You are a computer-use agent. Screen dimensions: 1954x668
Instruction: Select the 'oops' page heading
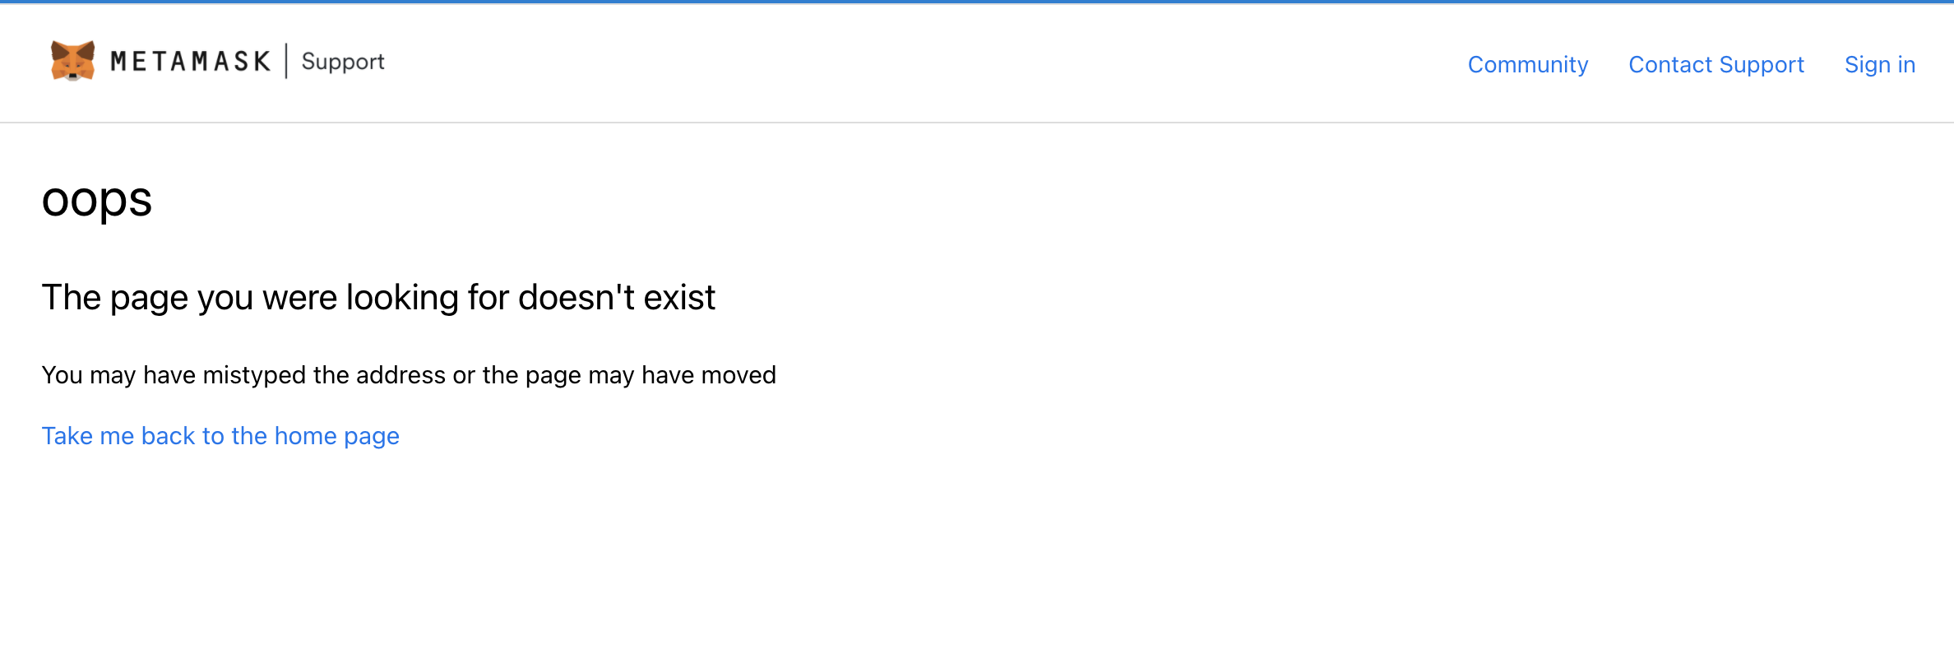point(98,200)
